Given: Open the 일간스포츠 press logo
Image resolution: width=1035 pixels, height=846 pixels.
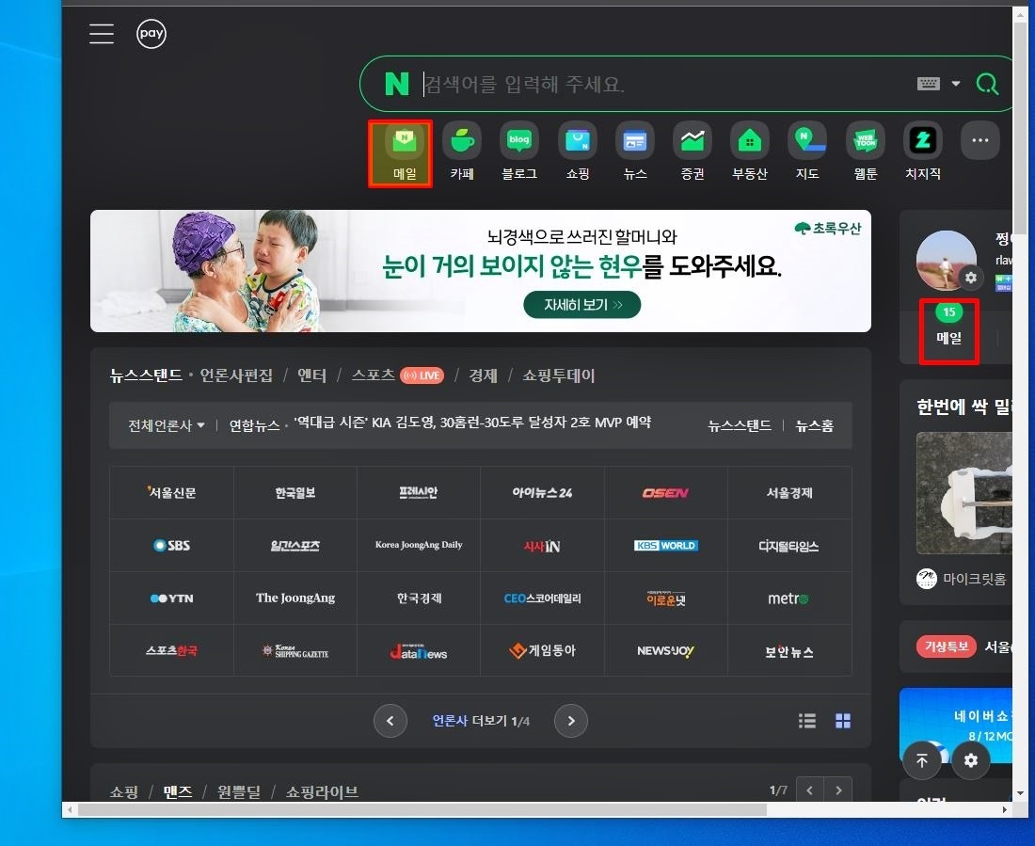Looking at the screenshot, I should pyautogui.click(x=295, y=546).
